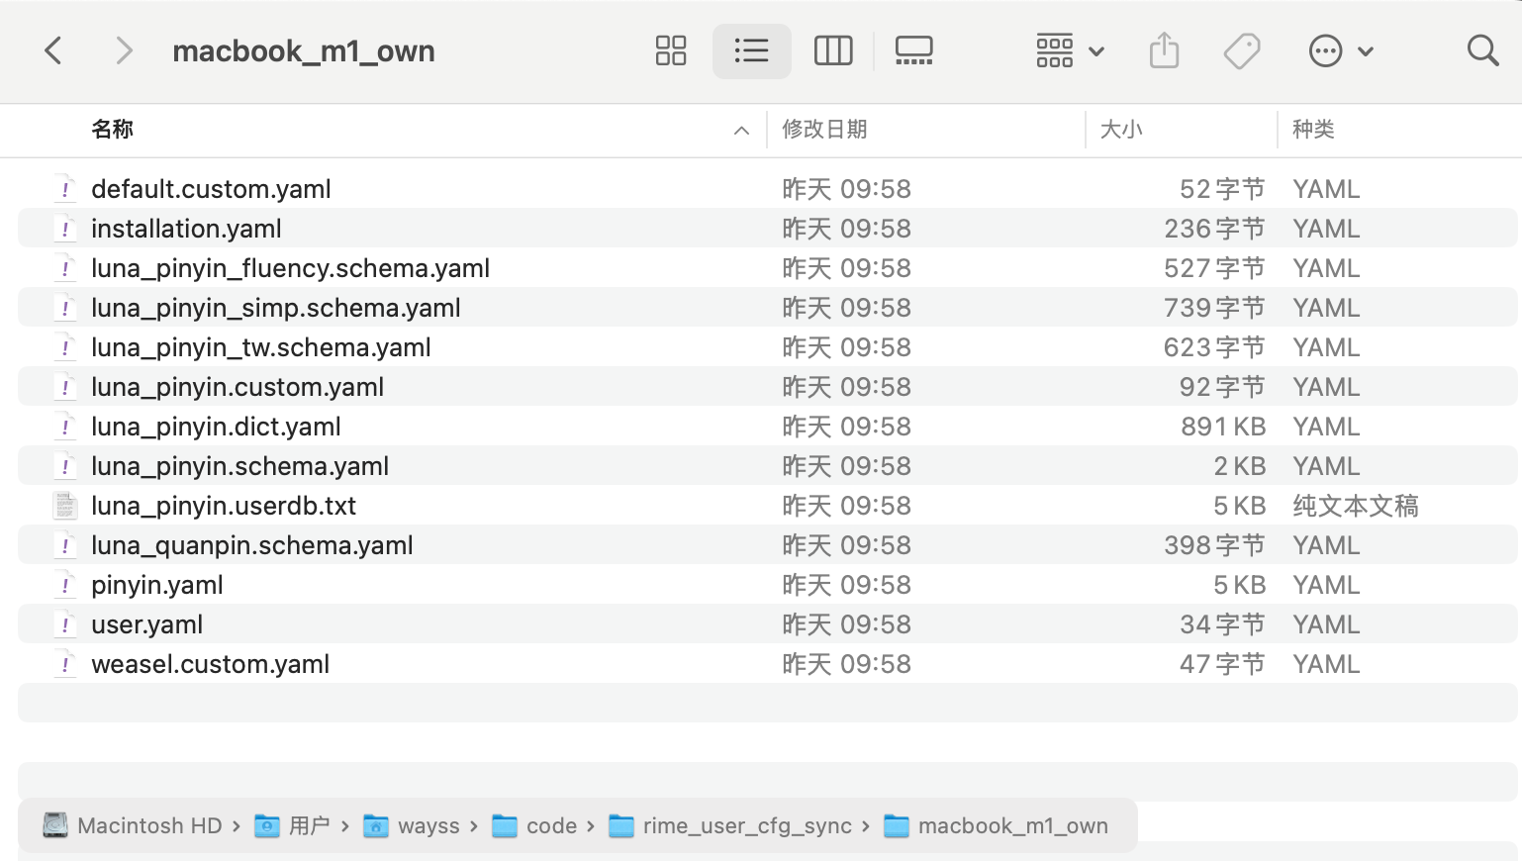The image size is (1522, 861).
Task: Sort by the 大小 column header
Action: click(x=1121, y=130)
